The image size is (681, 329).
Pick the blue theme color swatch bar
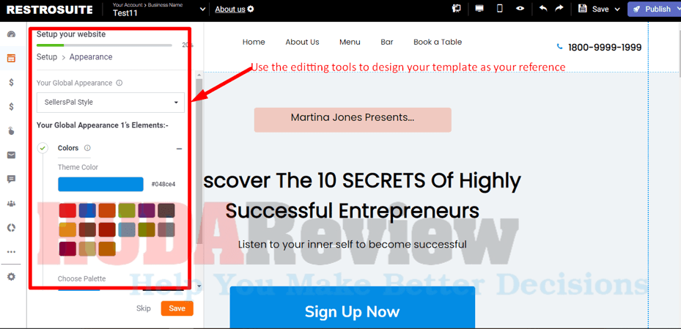click(x=100, y=184)
